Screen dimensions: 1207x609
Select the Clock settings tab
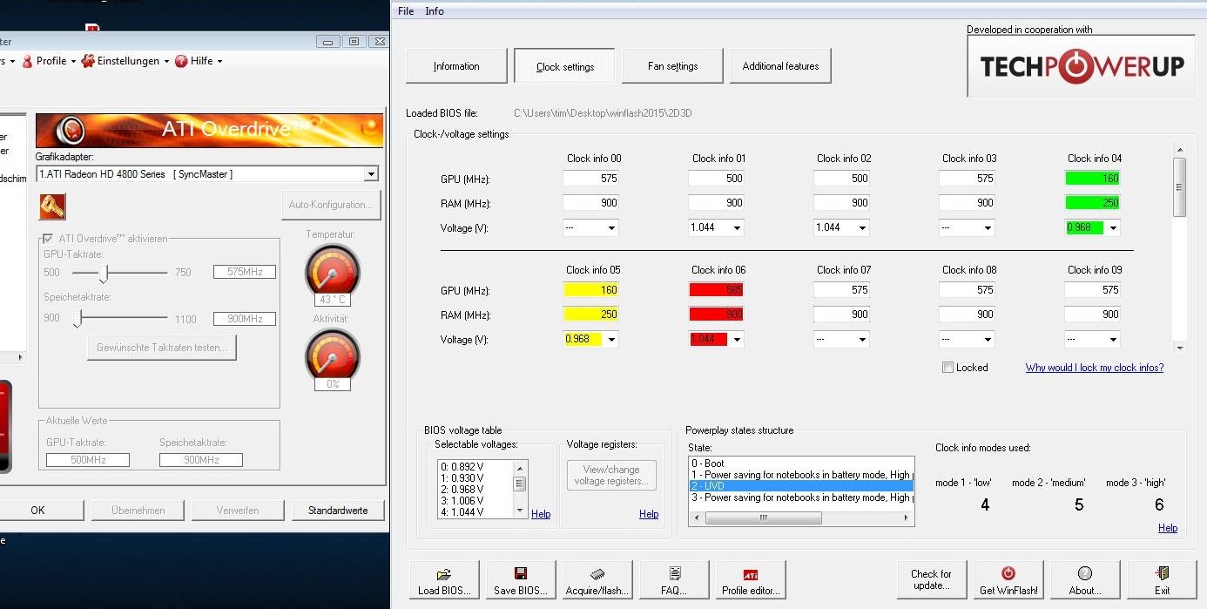tap(565, 66)
